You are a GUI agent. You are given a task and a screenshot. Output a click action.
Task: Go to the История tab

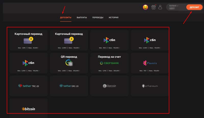point(113,18)
